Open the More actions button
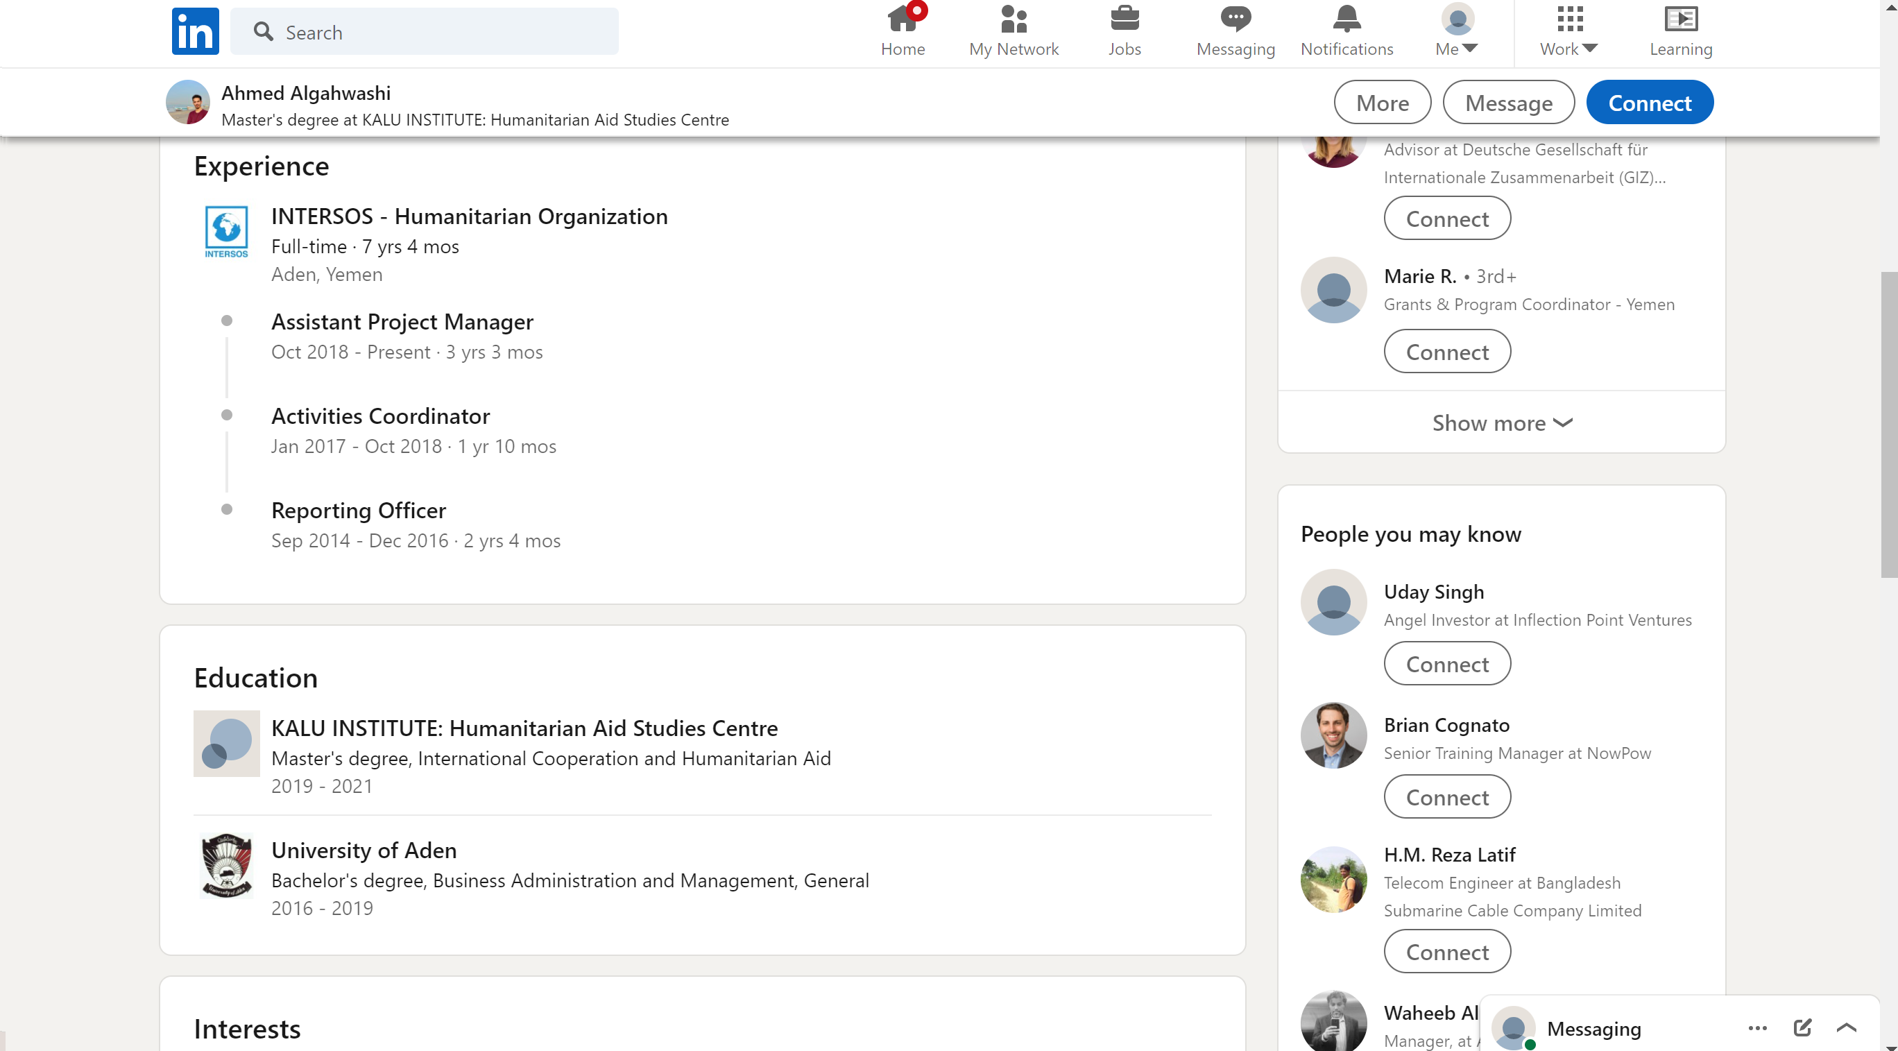 1383,103
